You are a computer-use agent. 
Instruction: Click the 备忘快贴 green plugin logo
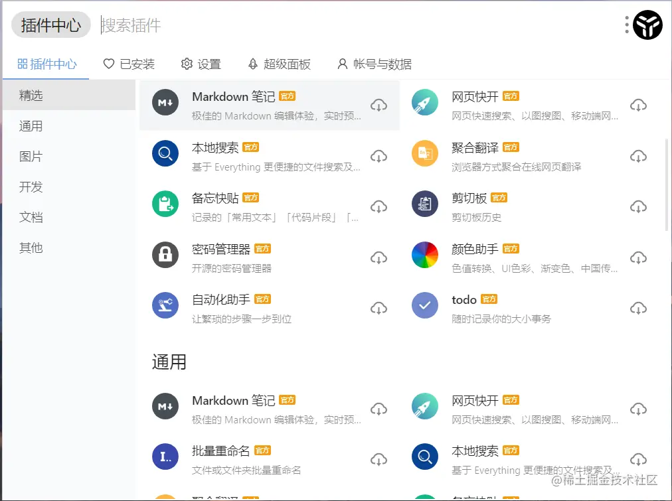tap(165, 204)
